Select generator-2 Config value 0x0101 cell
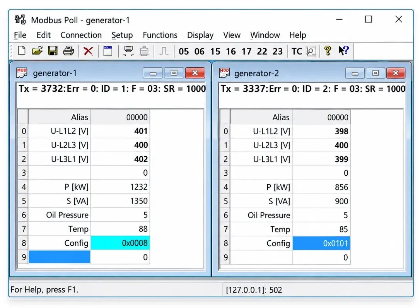The width and height of the screenshot is (420, 308). point(321,243)
